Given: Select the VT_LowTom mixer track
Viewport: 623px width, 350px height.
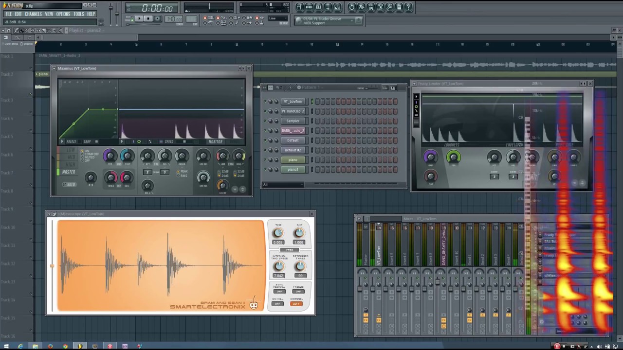Looking at the screenshot, I should (x=379, y=244).
